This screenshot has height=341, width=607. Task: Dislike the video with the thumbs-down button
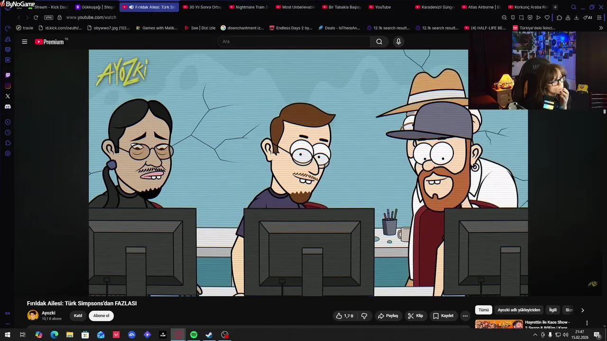tap(364, 316)
